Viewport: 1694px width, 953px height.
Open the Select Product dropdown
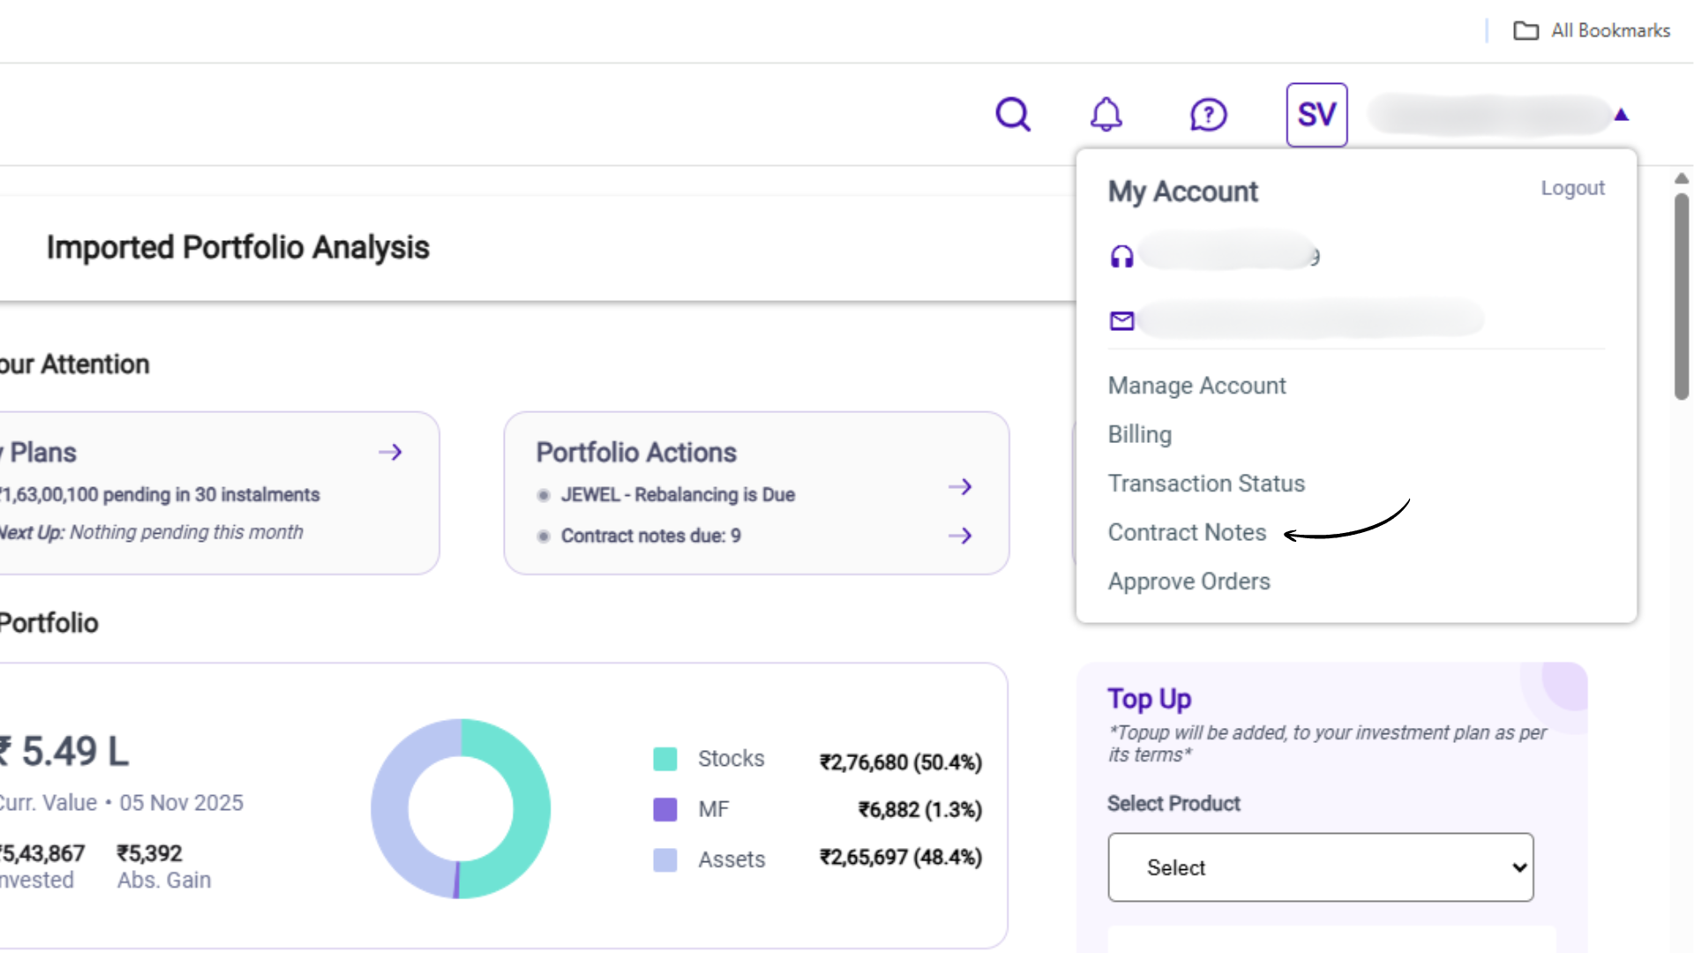coord(1320,867)
